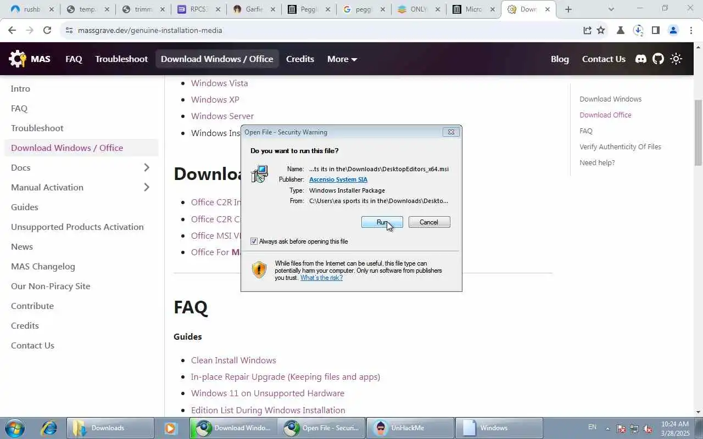The image size is (703, 439).
Task: Show hidden system tray icons arrow
Action: tap(607, 428)
